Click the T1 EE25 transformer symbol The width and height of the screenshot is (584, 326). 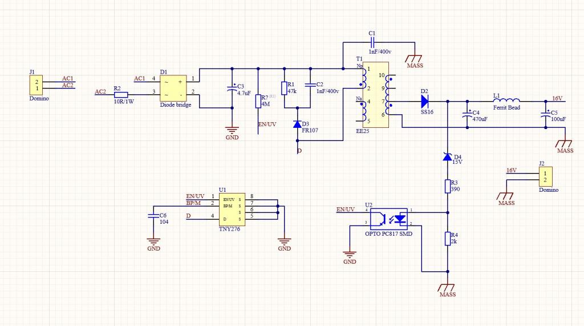(376, 95)
